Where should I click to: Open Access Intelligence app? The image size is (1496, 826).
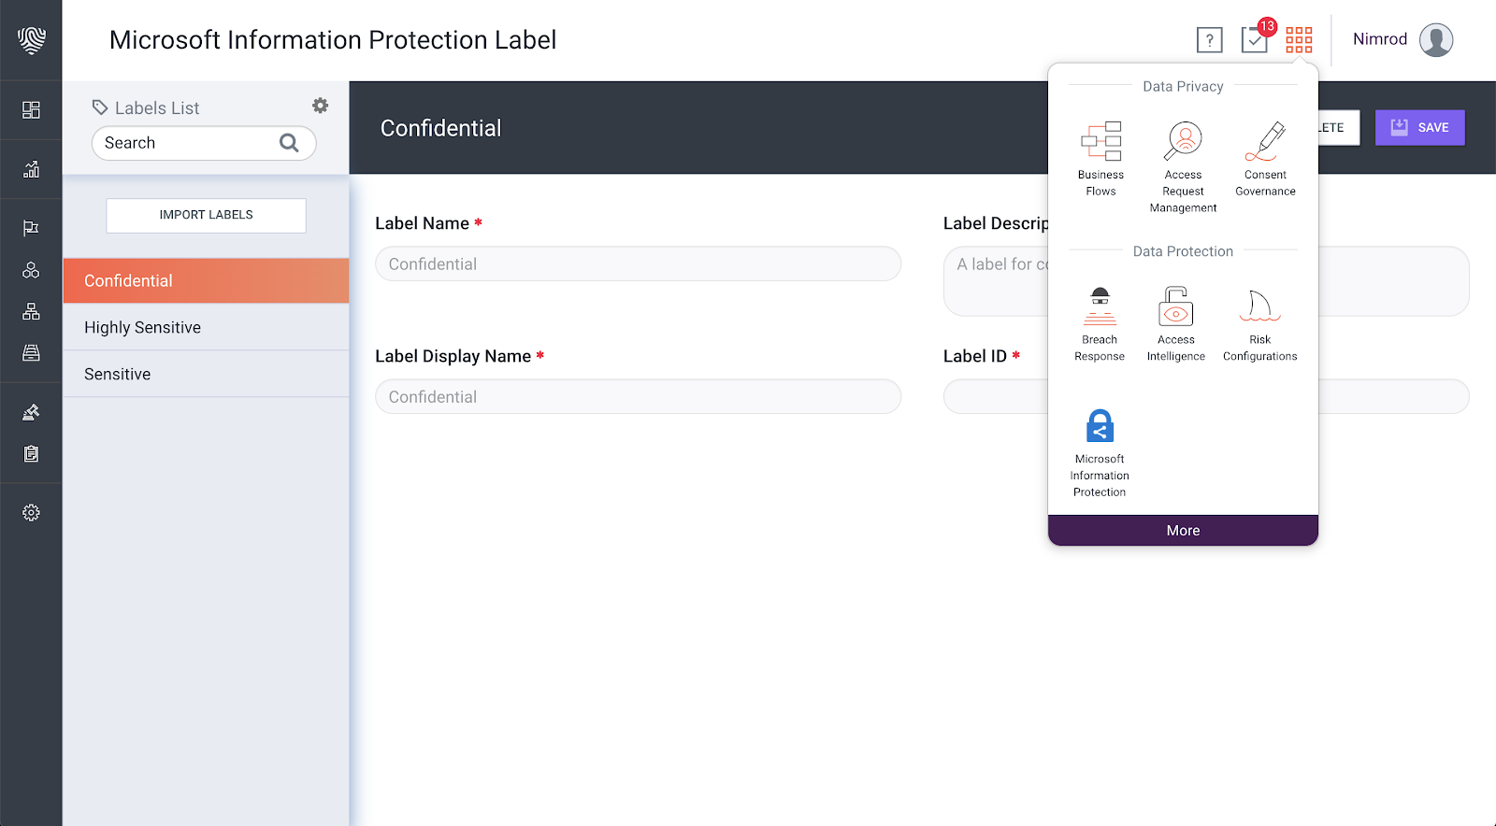(1175, 324)
